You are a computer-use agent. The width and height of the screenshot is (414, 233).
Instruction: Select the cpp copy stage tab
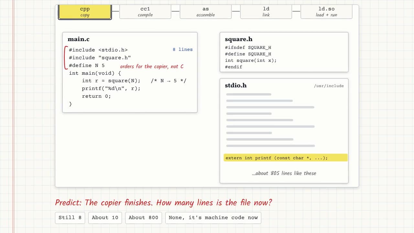tap(85, 12)
